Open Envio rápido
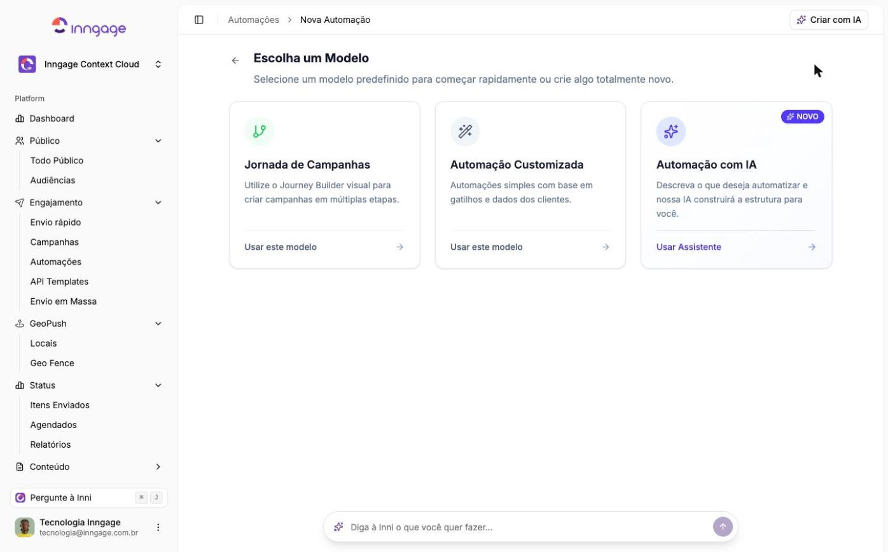 coord(56,222)
